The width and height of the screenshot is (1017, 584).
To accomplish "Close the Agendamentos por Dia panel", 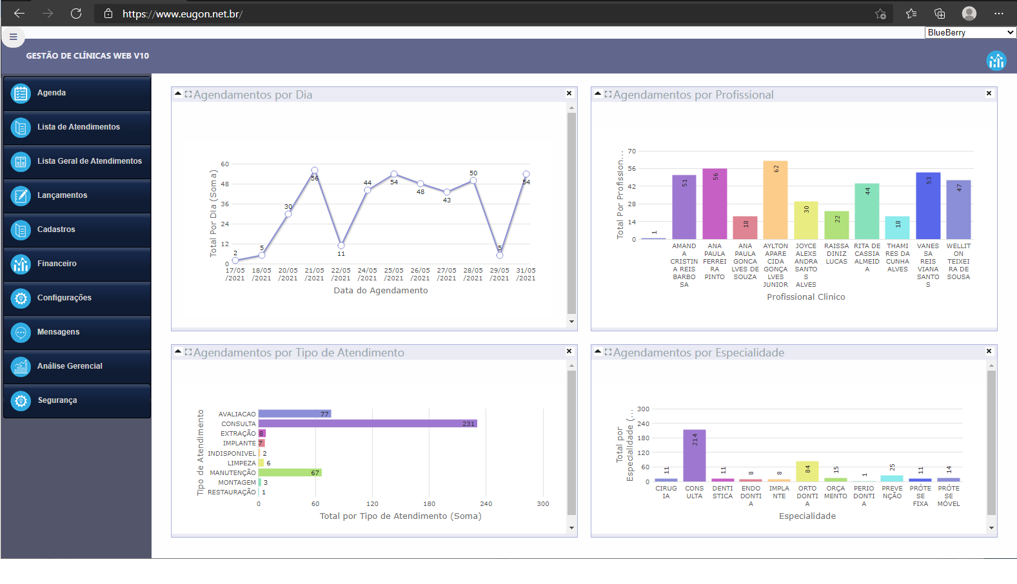I will tap(569, 93).
